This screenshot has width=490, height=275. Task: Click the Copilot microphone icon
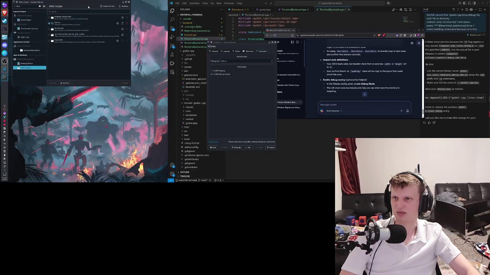[x=408, y=111]
